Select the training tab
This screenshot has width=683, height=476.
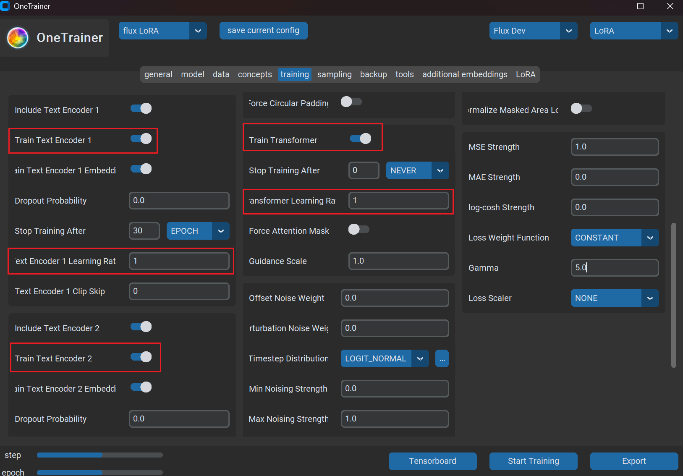tap(295, 74)
